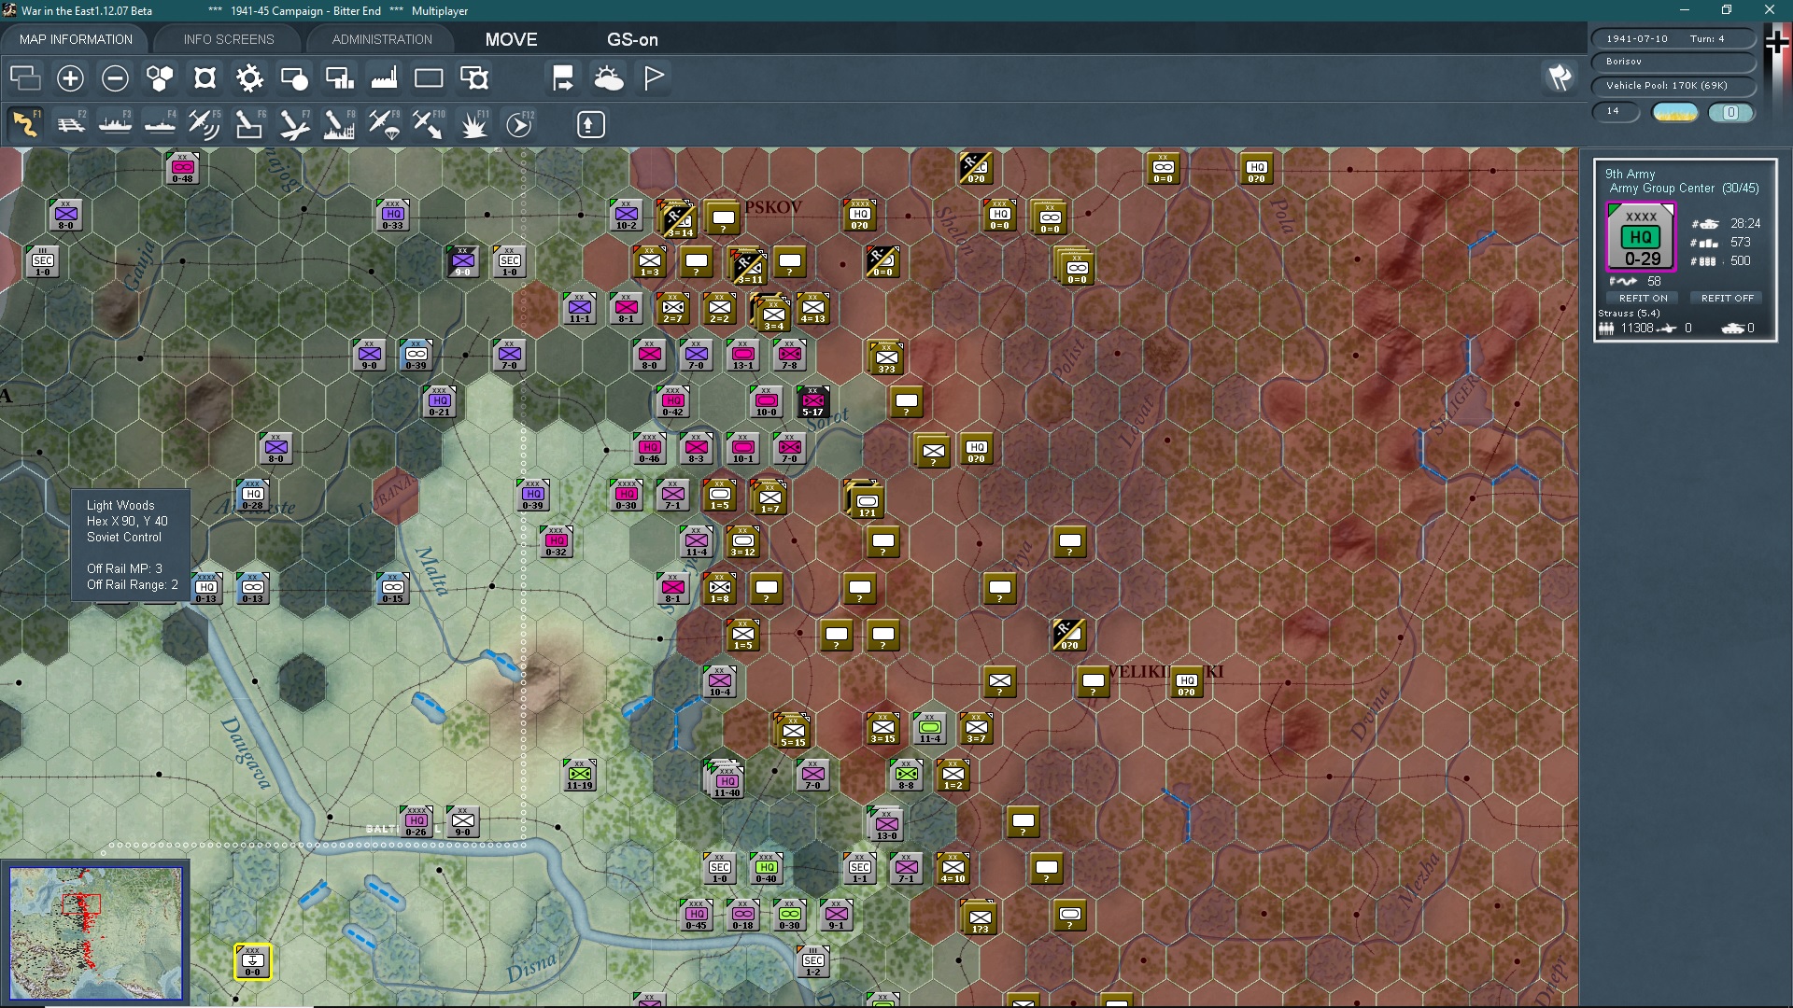Select the SEC 1-2 security unit
Screen dimensions: 1793x1008
[813, 961]
